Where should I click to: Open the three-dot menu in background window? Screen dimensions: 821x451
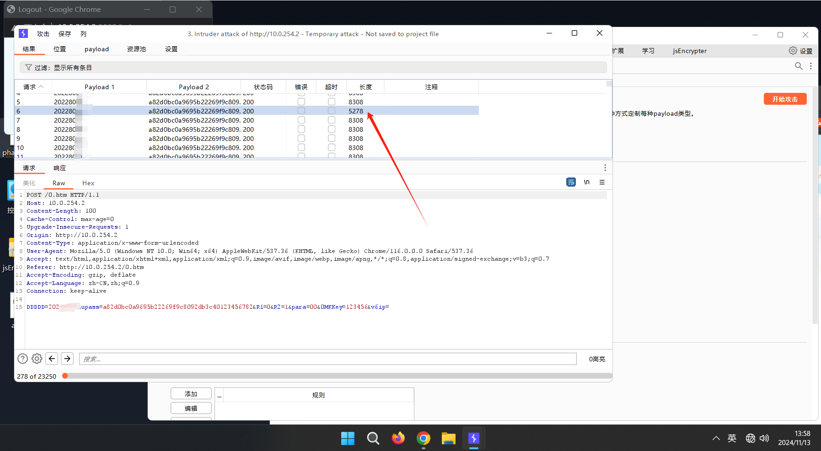811,66
